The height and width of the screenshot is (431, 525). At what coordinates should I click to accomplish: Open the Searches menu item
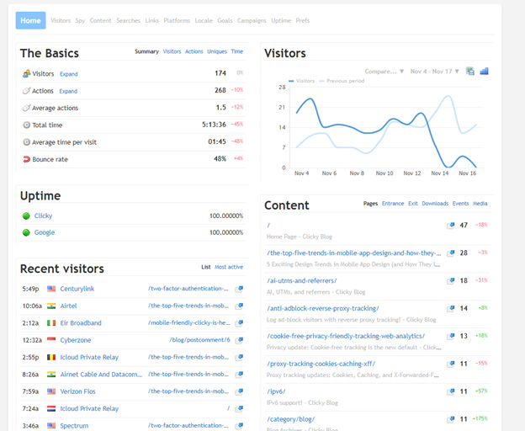point(128,20)
